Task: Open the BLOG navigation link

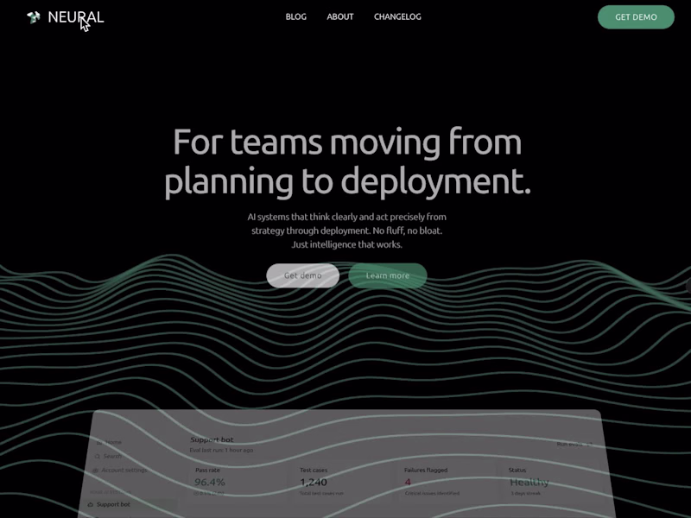Action: pyautogui.click(x=295, y=16)
